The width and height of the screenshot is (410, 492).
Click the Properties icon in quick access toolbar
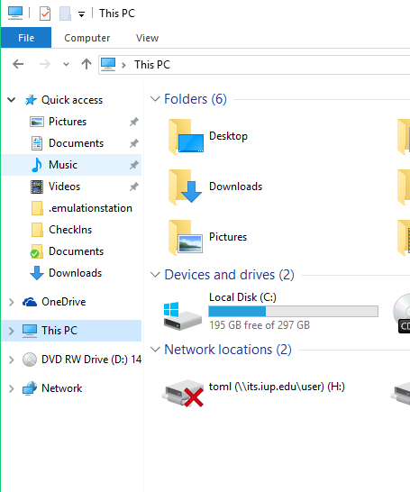45,14
